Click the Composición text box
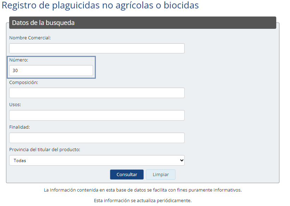The height and width of the screenshot is (206, 290). pos(96,92)
